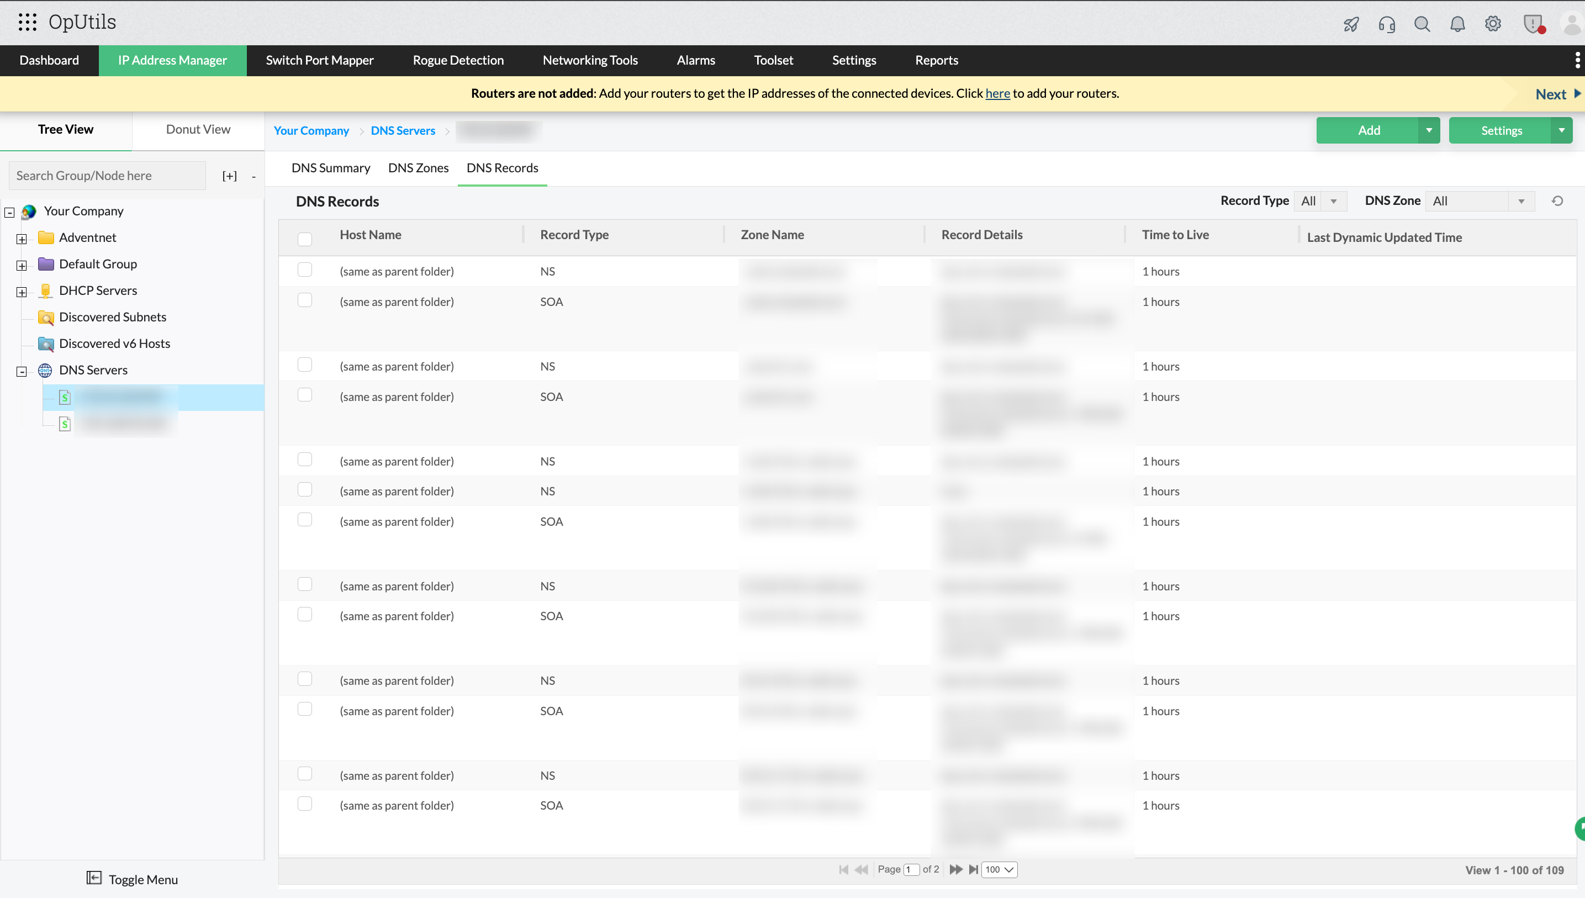
Task: Open the bell notifications icon
Action: point(1457,24)
